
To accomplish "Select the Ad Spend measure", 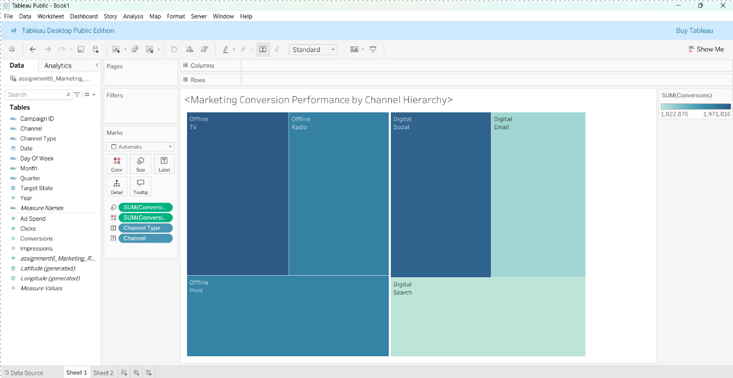I will coord(33,219).
